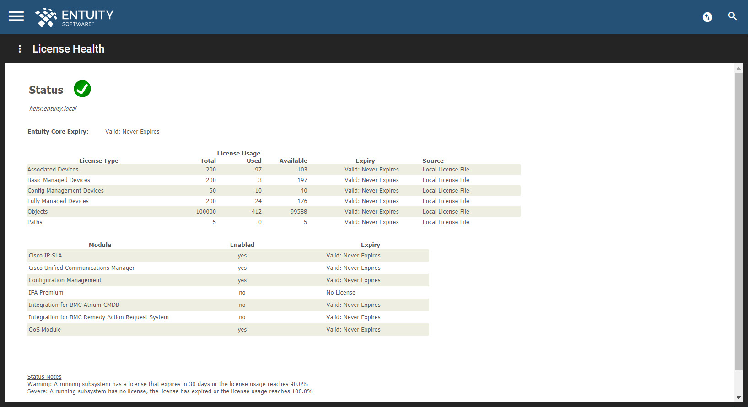Click the scrollbar down arrow
Screen dimensions: 748x407
pyautogui.click(x=738, y=398)
